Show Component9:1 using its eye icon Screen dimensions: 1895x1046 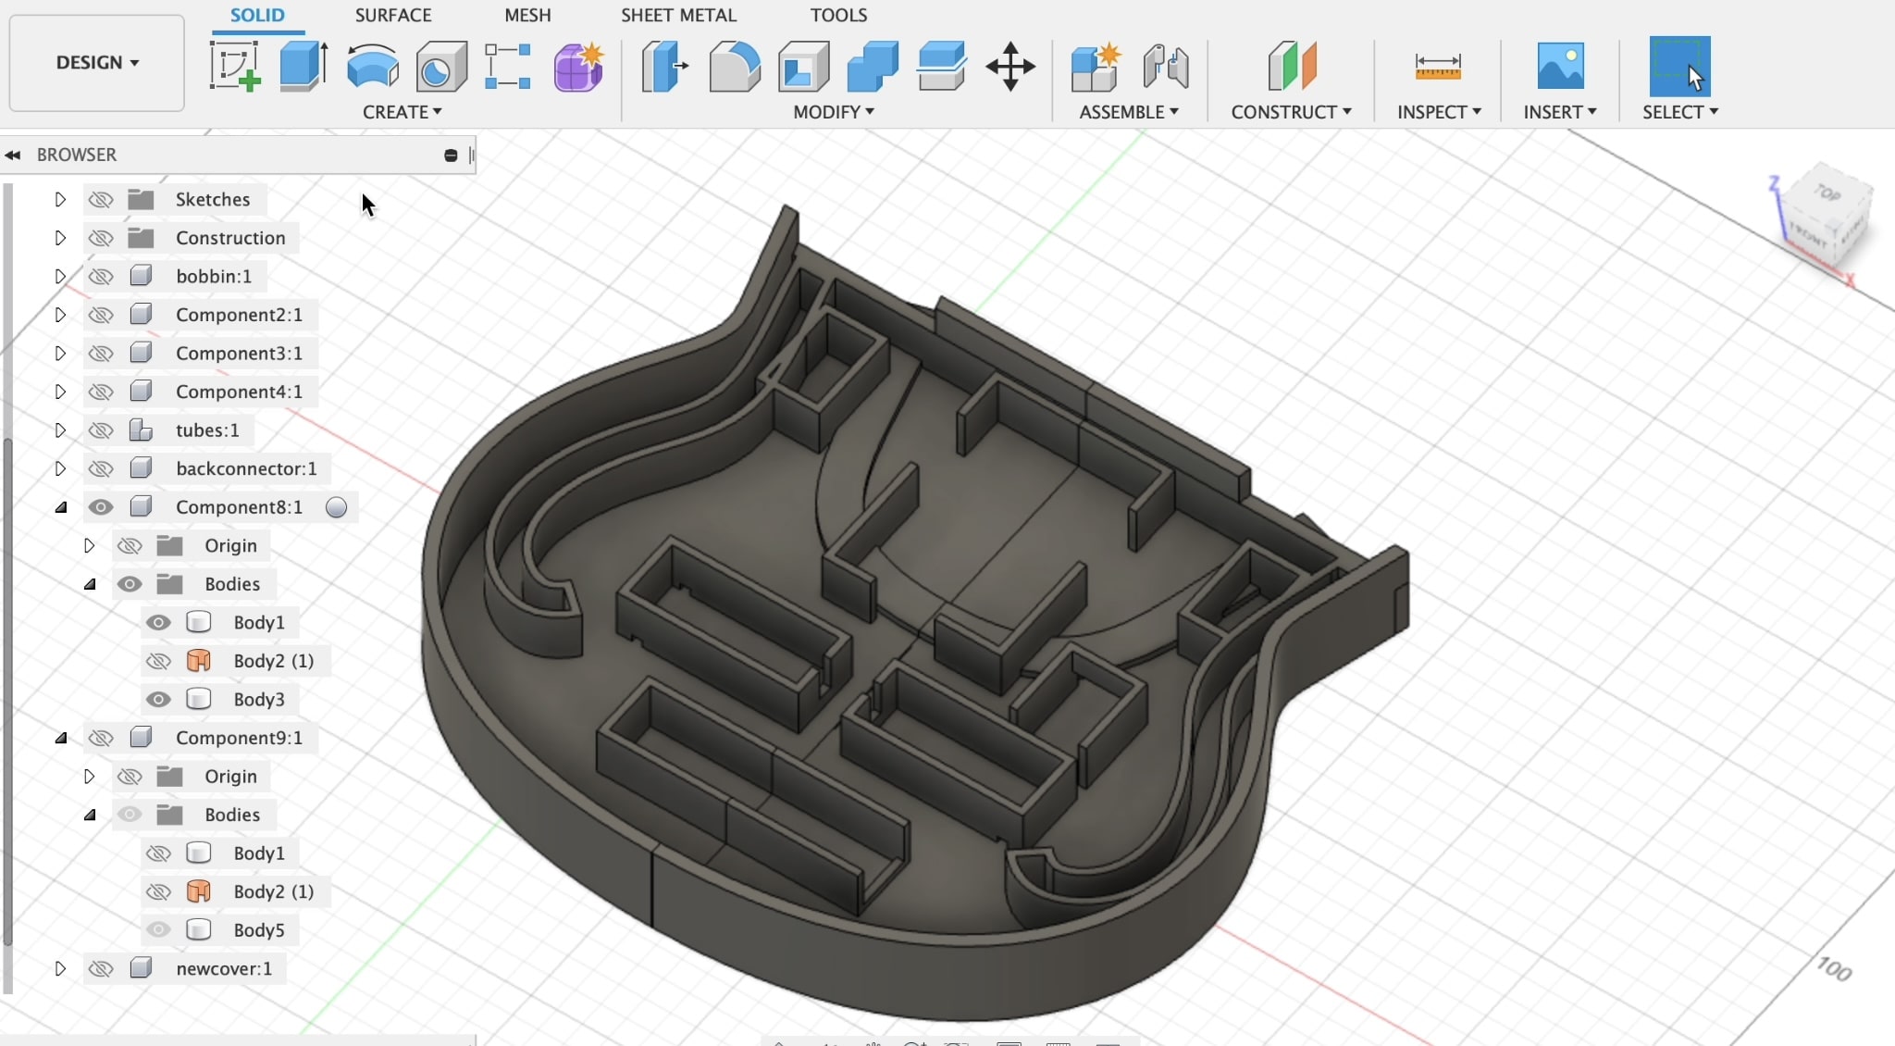(100, 738)
